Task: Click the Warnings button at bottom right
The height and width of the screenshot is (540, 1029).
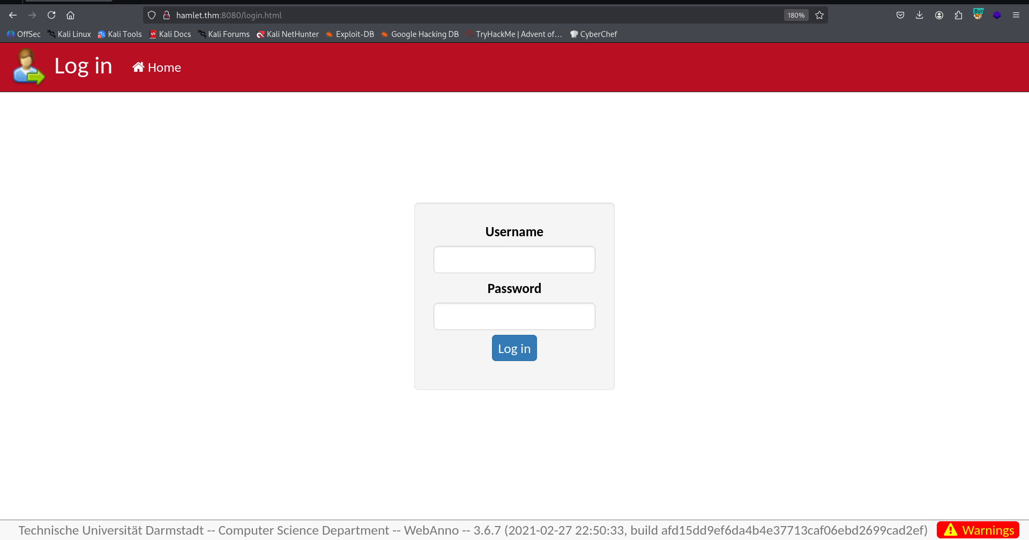Action: click(977, 530)
